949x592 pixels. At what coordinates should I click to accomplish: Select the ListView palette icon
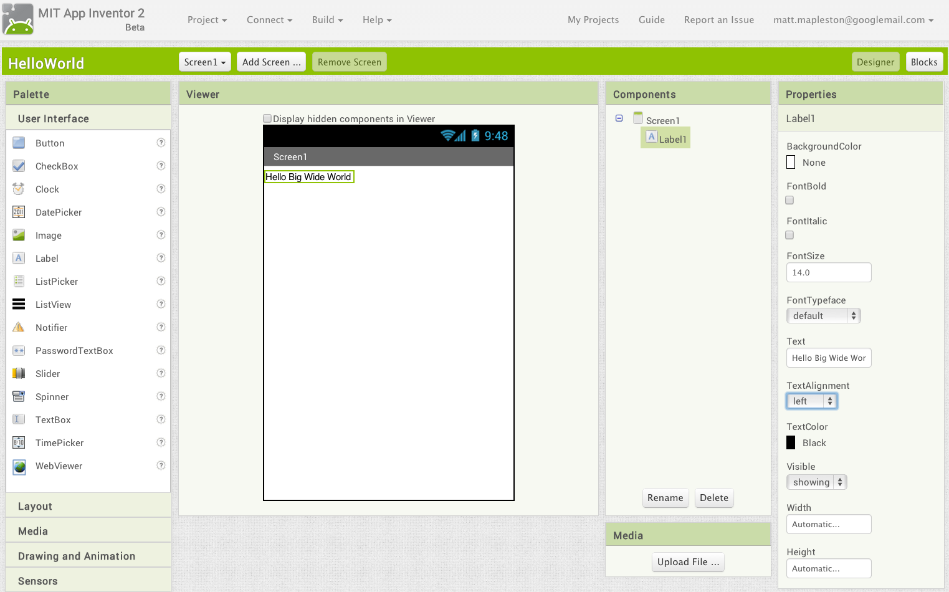coord(19,304)
